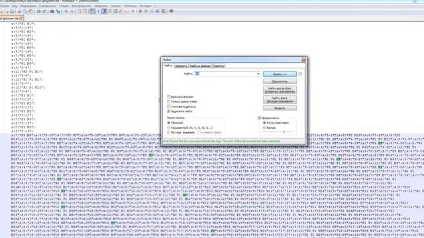
Task: Enable the Backward direction checkbox
Action: pos(169,97)
